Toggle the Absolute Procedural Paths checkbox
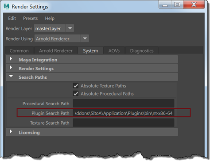This screenshot has width=210, height=161. (x=76, y=94)
